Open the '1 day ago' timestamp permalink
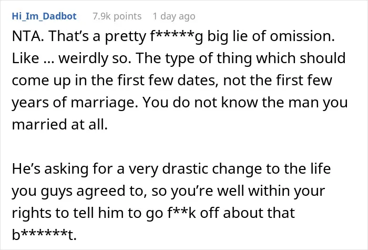The image size is (368, 250). (x=174, y=16)
